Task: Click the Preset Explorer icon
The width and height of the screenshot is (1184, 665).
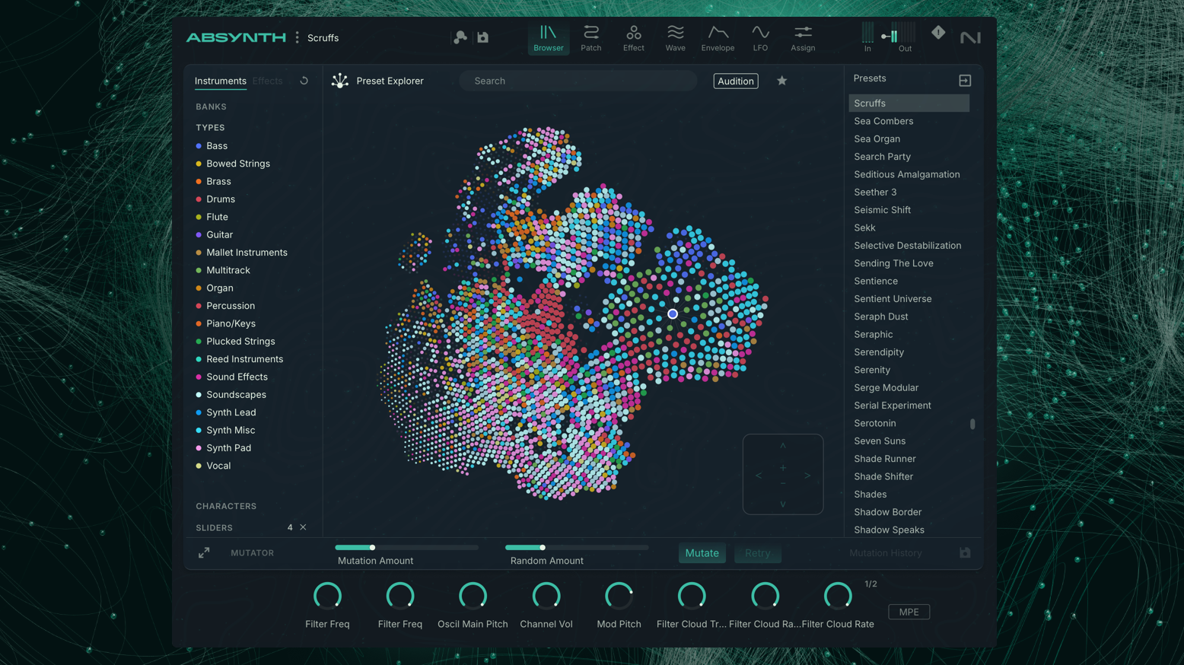Action: point(339,80)
